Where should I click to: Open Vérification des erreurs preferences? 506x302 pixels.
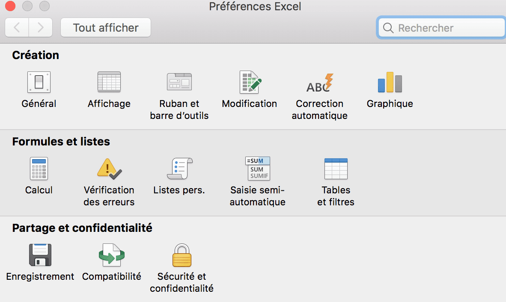[109, 169]
